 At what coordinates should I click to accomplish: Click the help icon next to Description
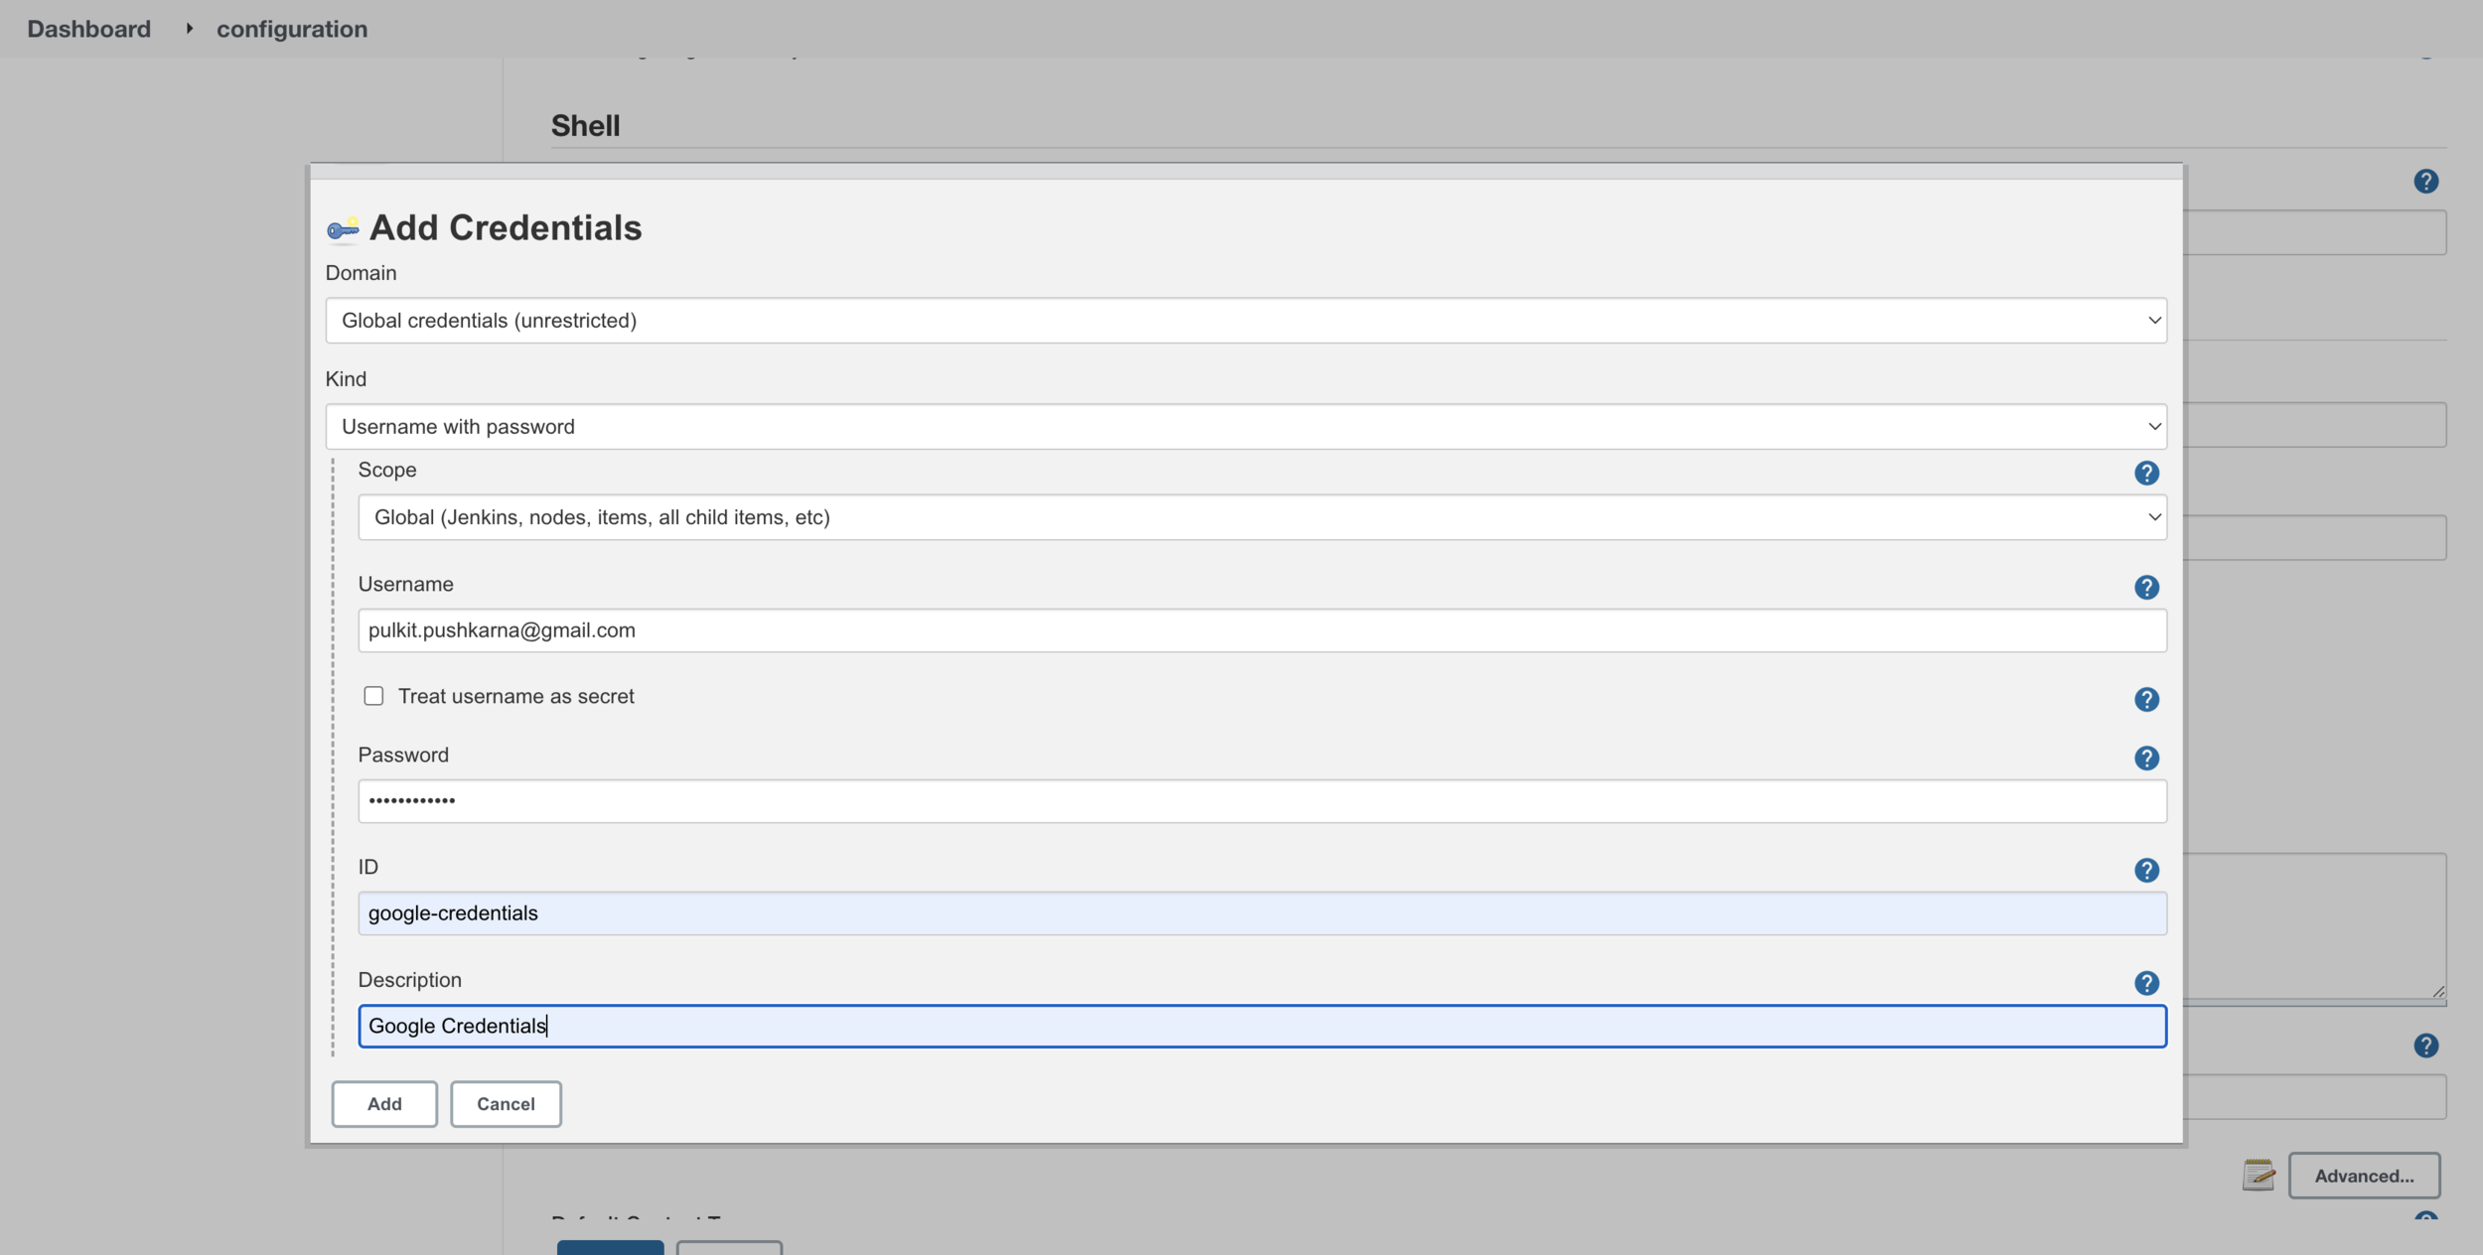[2146, 982]
